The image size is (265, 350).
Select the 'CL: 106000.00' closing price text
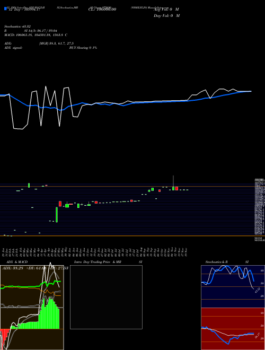pyautogui.click(x=102, y=10)
